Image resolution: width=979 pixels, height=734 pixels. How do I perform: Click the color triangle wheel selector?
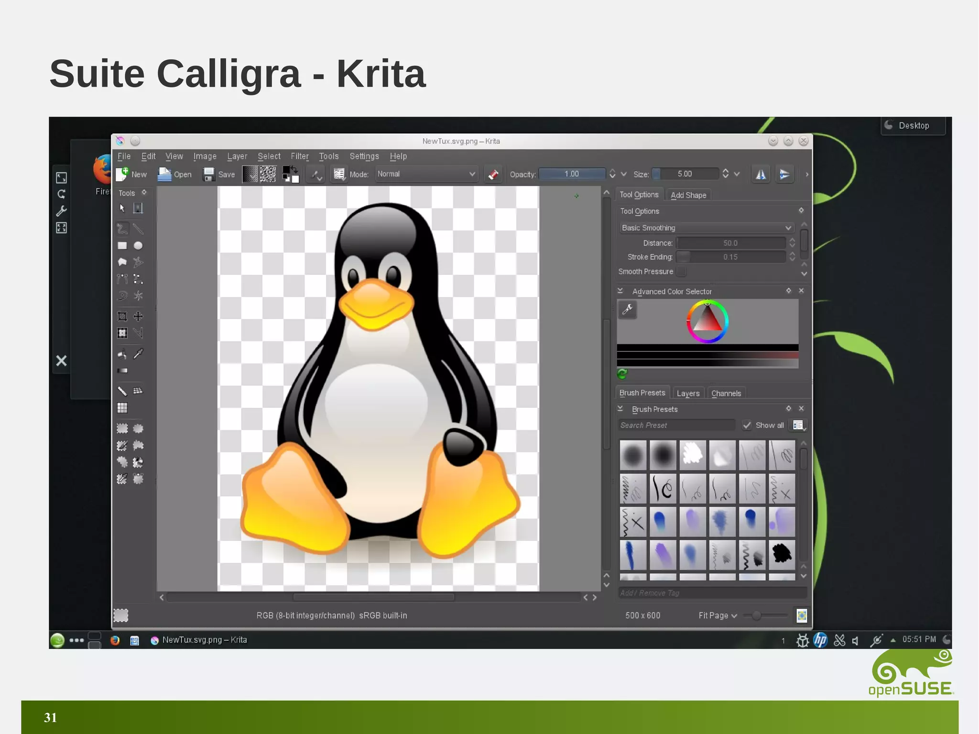[707, 321]
